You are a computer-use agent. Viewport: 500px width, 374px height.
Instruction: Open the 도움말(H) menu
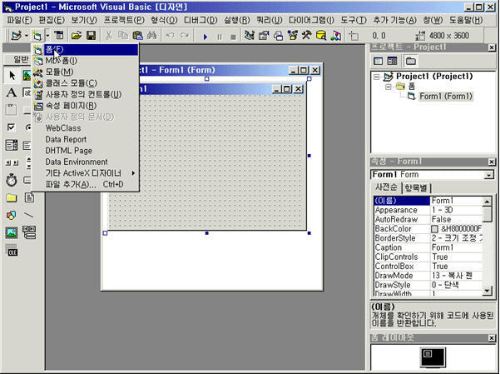coord(466,20)
